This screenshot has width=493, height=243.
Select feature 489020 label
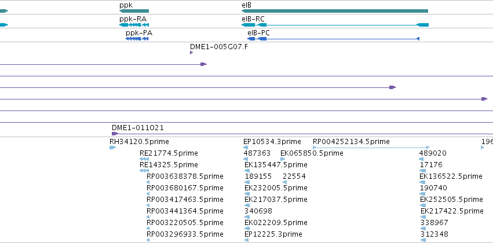[433, 153]
